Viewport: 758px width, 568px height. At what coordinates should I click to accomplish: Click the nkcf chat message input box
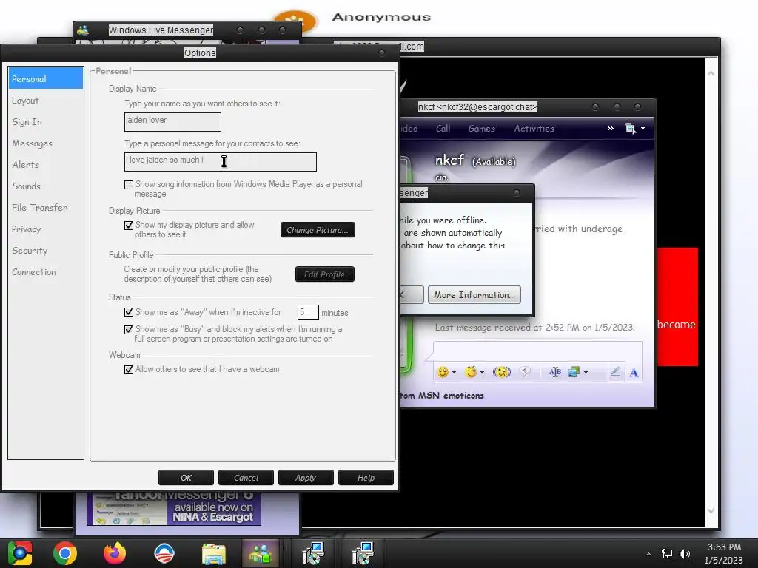(537, 350)
